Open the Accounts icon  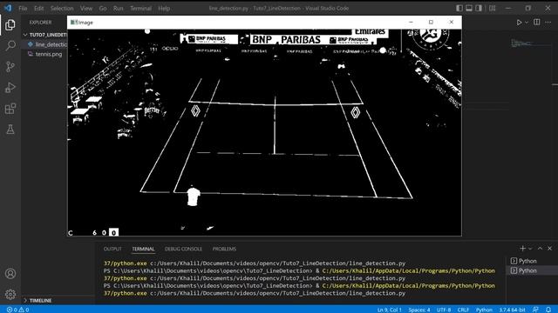[x=10, y=274]
